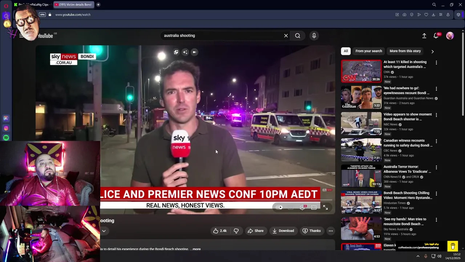Open the extensions cube icon

(x=458, y=15)
